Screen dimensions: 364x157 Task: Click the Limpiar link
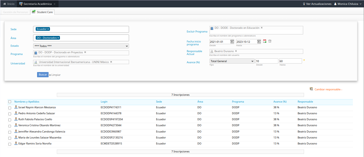point(56,75)
